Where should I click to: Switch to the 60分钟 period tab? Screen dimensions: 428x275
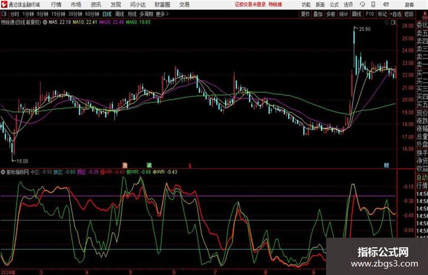[92, 14]
